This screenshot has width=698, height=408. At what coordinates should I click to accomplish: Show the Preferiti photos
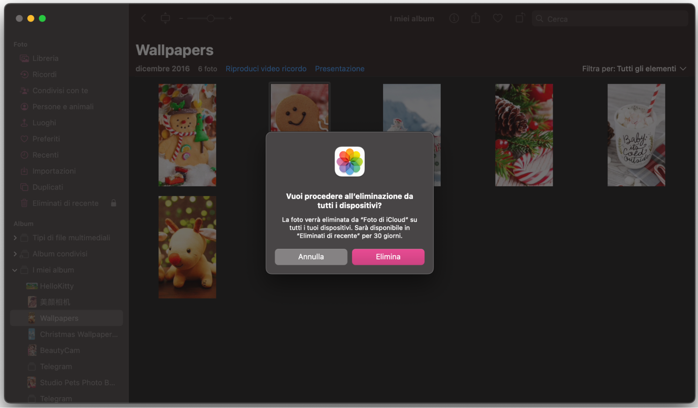click(x=46, y=138)
